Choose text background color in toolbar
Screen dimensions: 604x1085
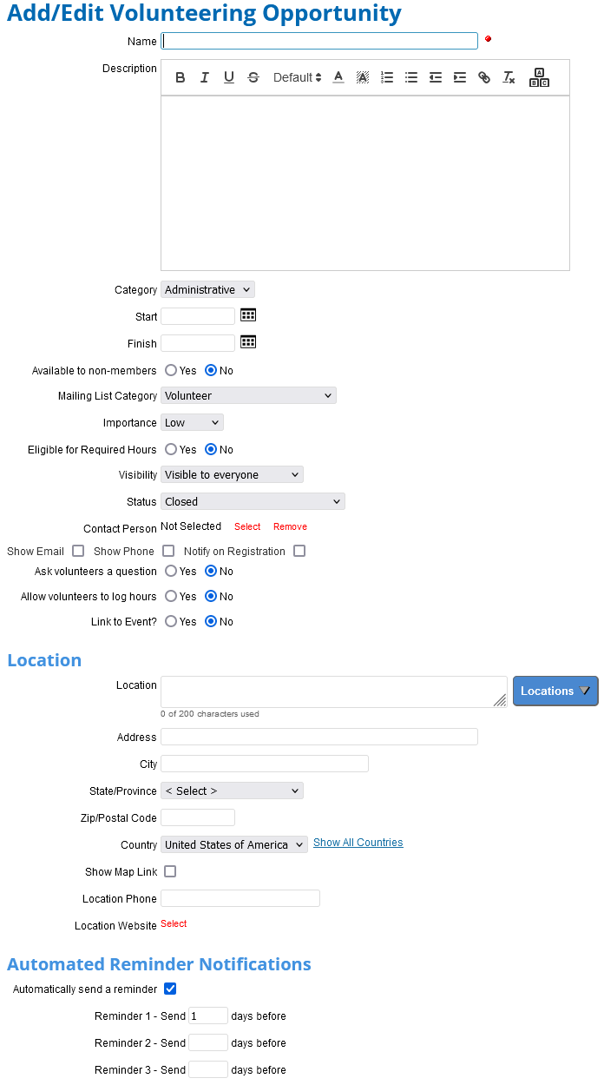pos(363,77)
